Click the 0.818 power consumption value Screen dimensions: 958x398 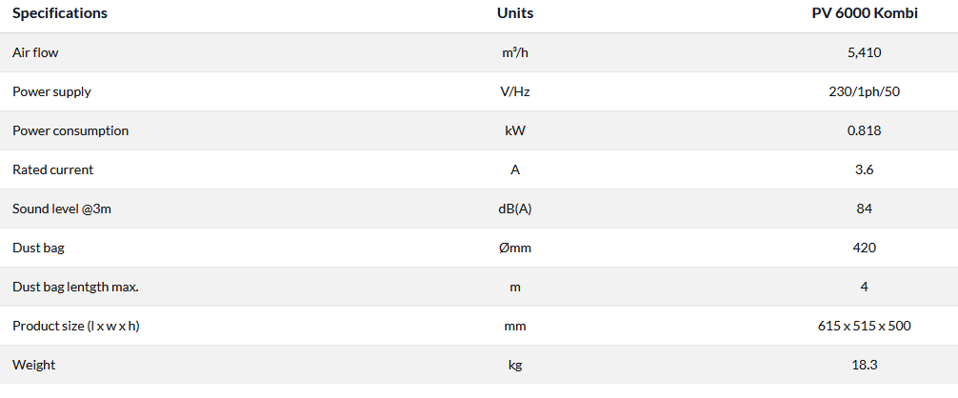tap(865, 130)
